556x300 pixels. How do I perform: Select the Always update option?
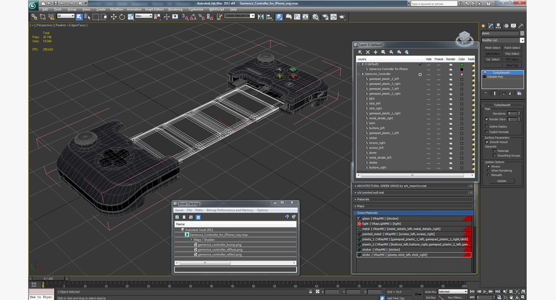[x=488, y=166]
